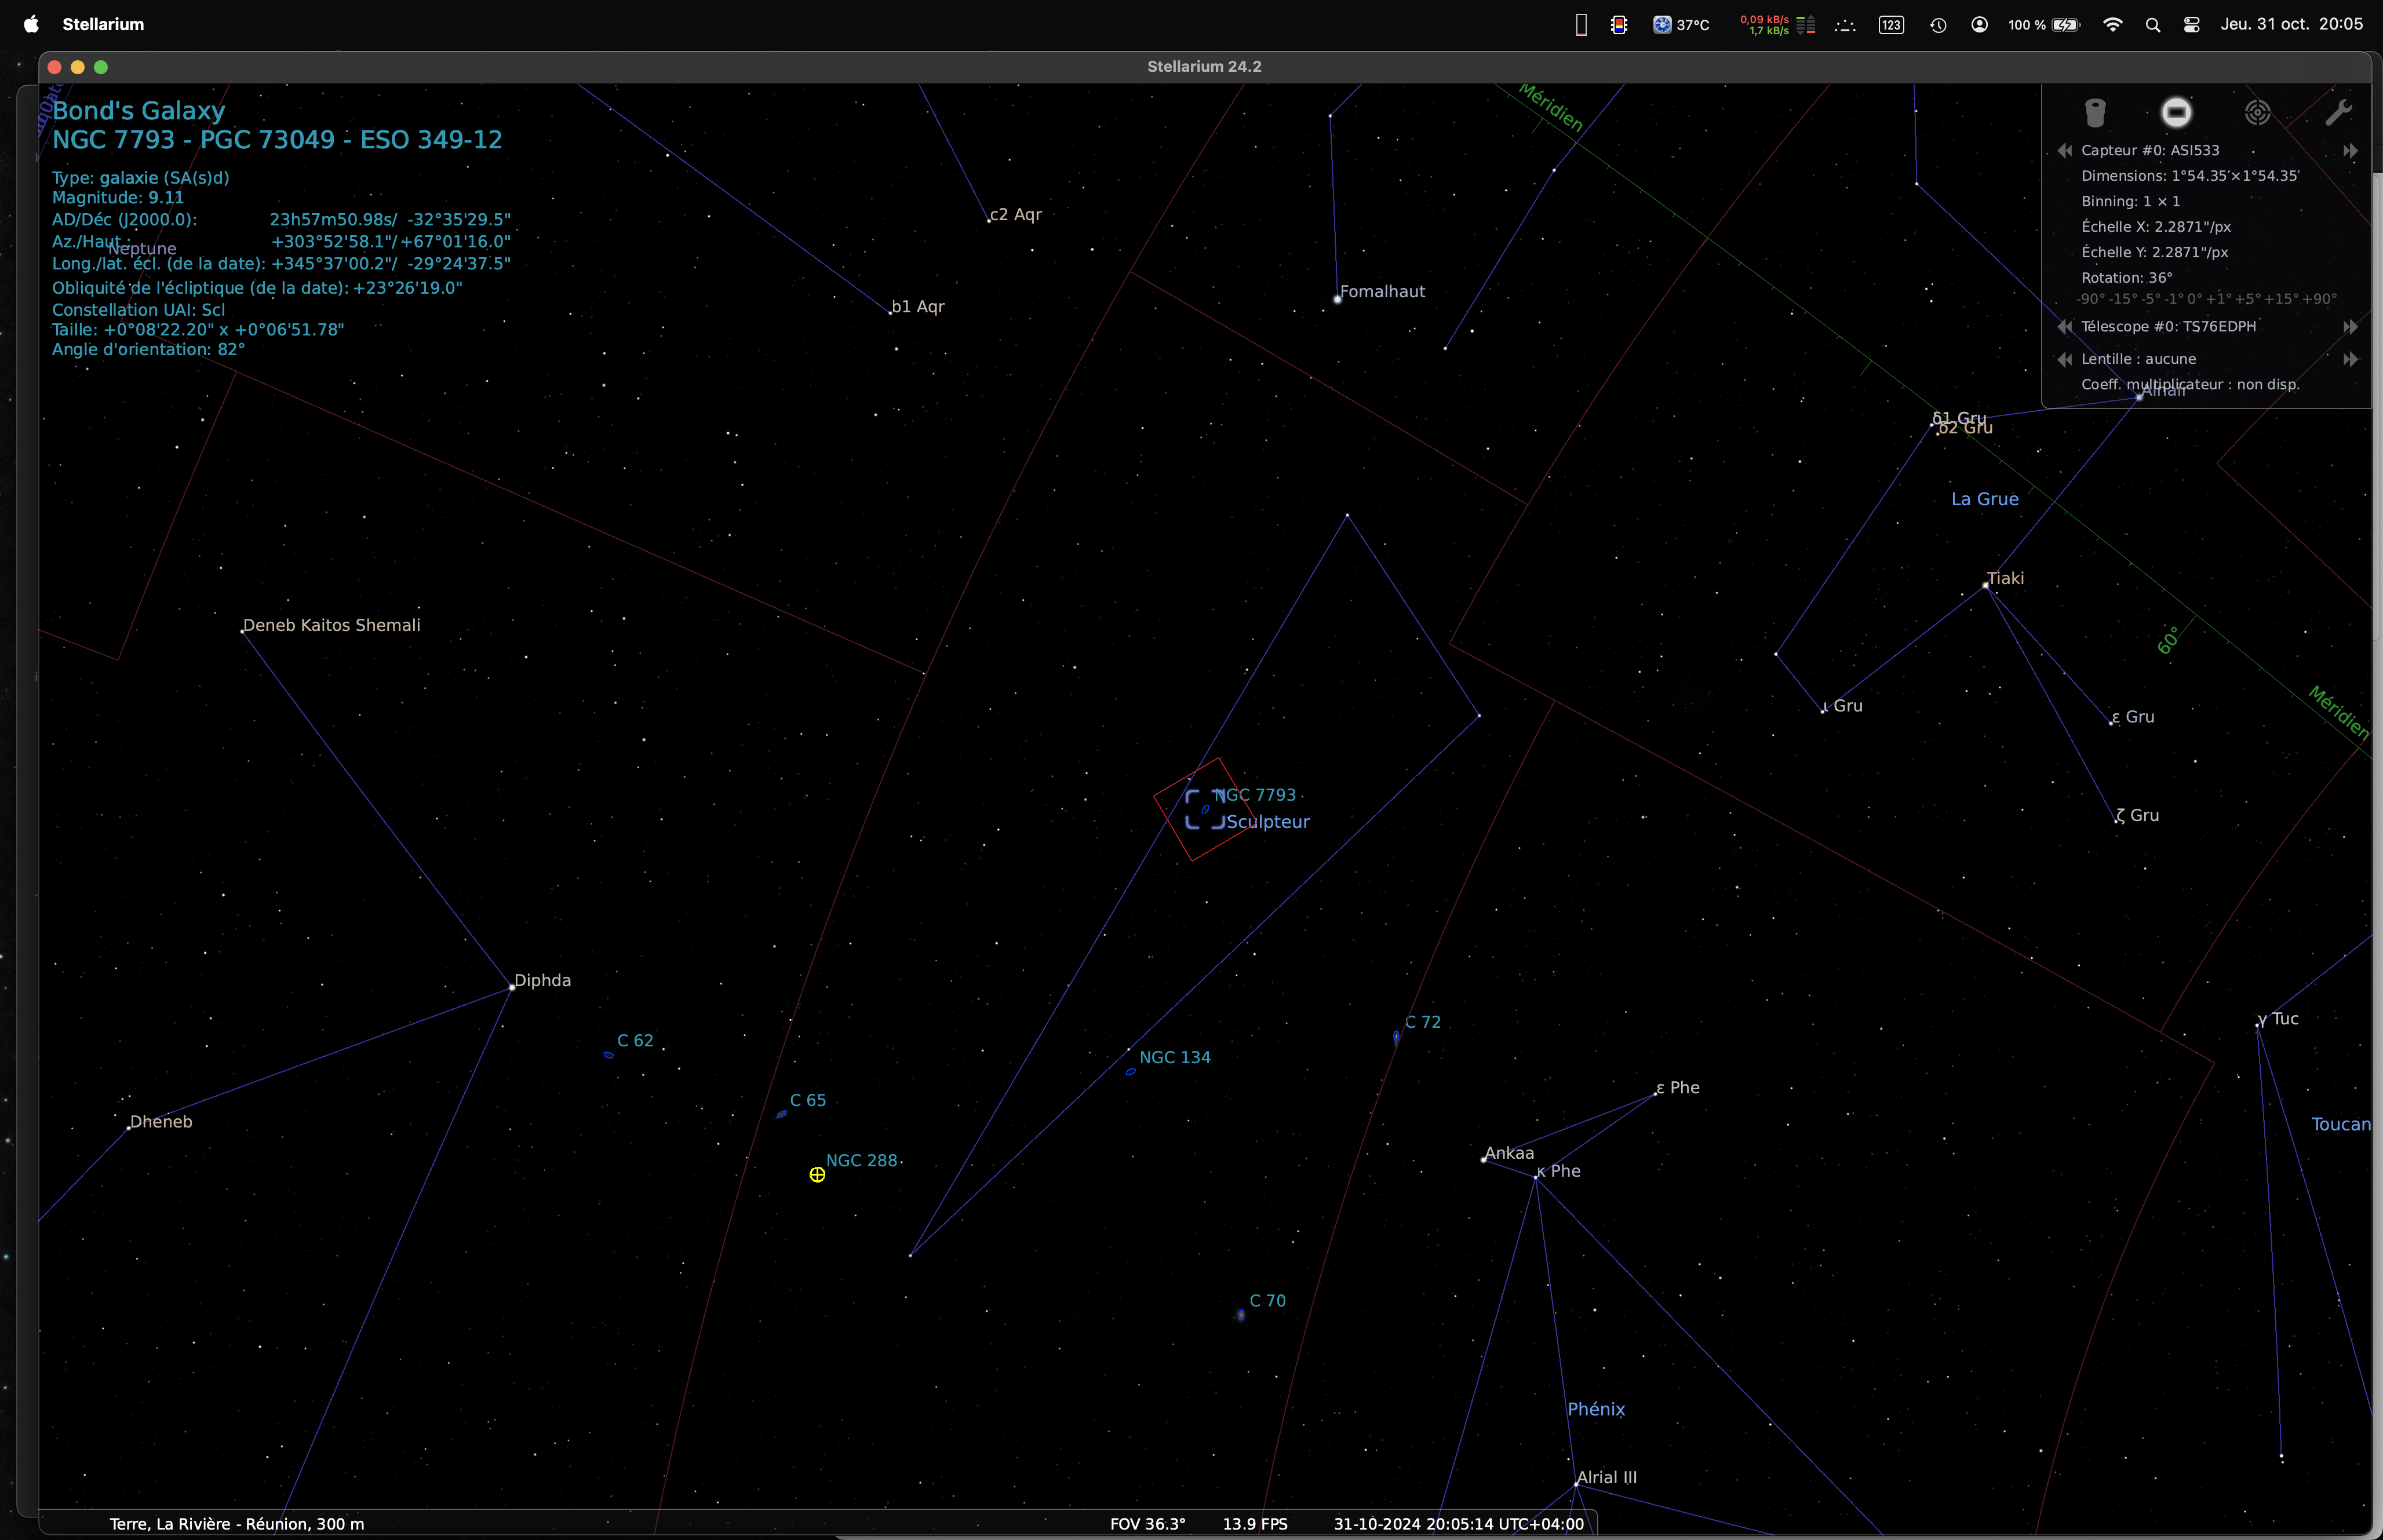Select the C 62 galaxy marker
The image size is (2383, 1540).
tap(609, 1055)
